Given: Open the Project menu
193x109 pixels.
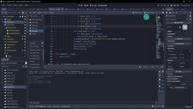Looking at the screenshot, I should pos(9,5).
